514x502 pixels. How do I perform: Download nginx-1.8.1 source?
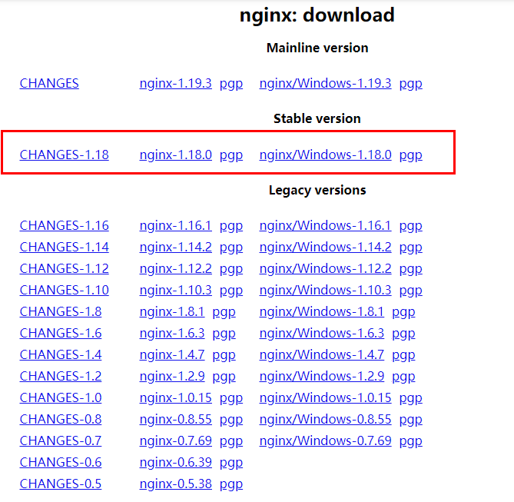click(x=172, y=312)
